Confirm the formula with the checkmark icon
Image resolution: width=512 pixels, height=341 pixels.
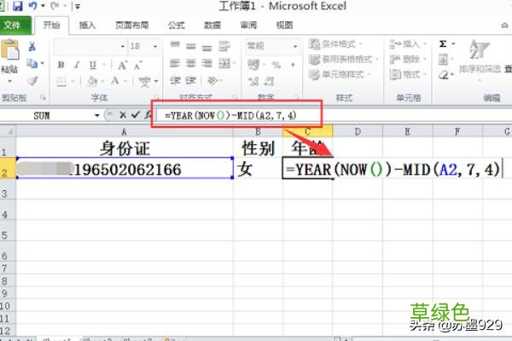click(134, 113)
